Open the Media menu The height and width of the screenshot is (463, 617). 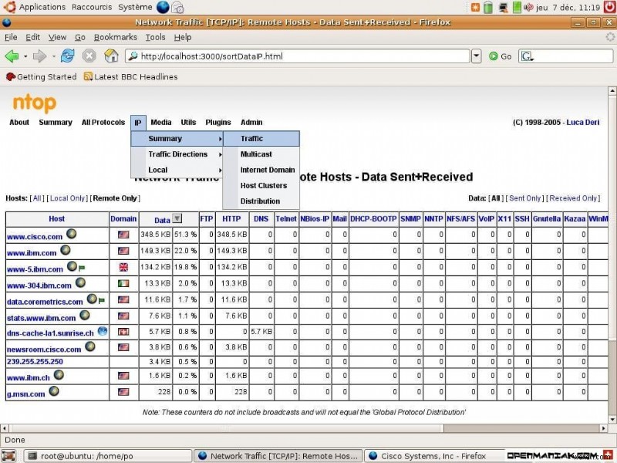point(160,122)
